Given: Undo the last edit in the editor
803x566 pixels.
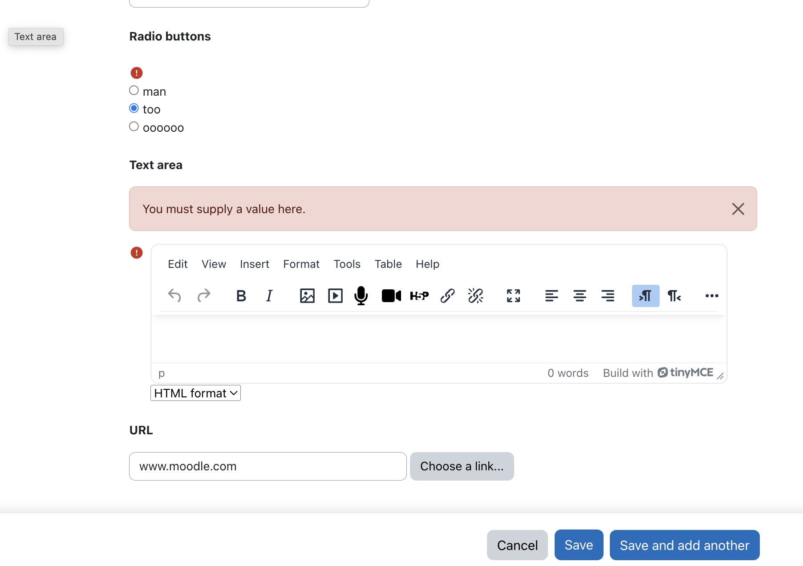Looking at the screenshot, I should click(174, 295).
